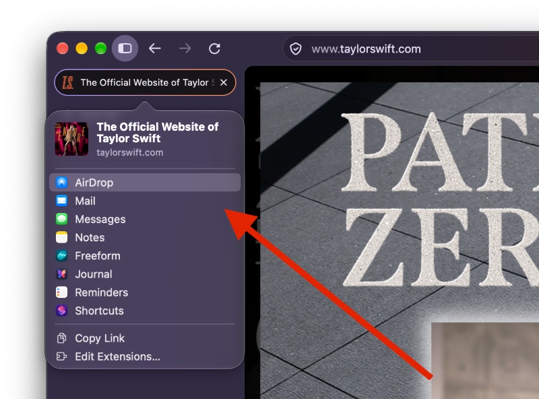
Task: Reload the taylorswift.com page
Action: [x=214, y=49]
